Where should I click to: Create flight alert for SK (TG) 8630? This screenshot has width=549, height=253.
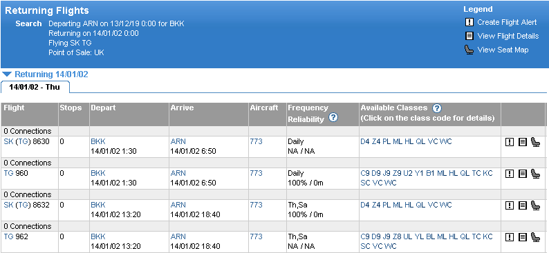click(510, 142)
